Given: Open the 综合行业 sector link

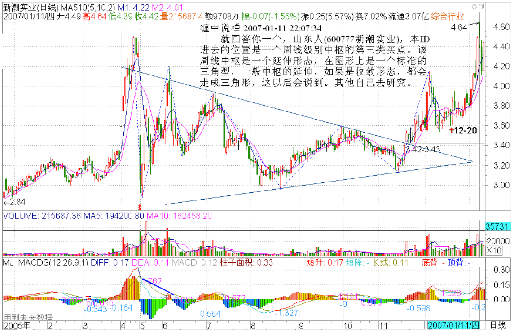Looking at the screenshot, I should 448,16.
